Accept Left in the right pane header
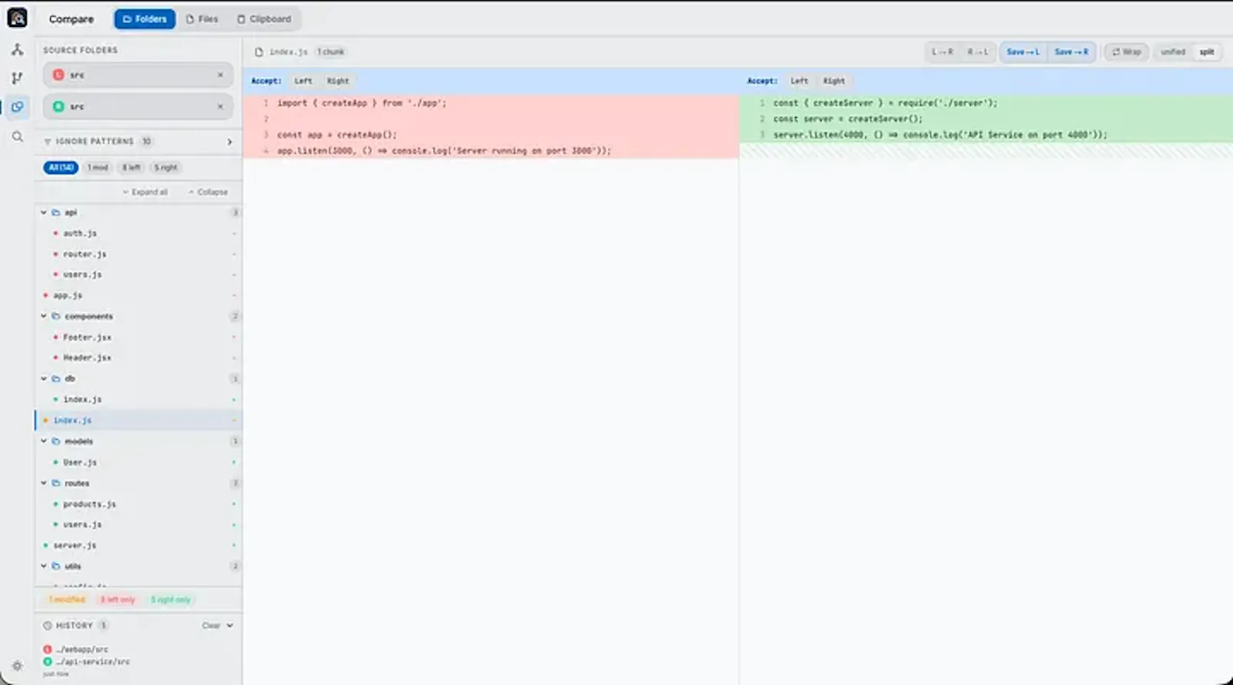This screenshot has height=685, width=1233. 800,81
